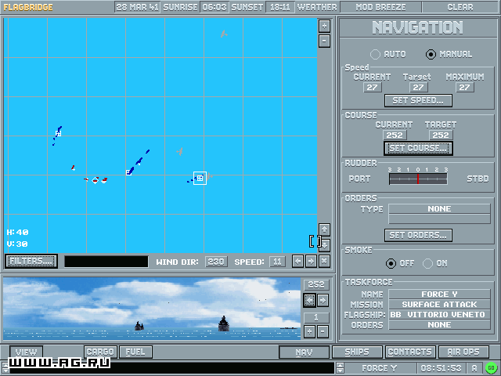This screenshot has width=501, height=376.
Task: Click the MOD BREEZE weather field
Action: 381,7
